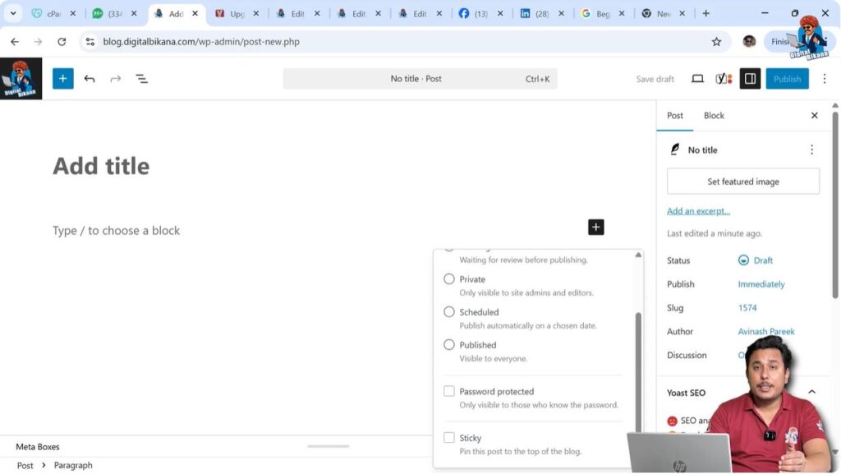
Task: Open the tab search dropdown arrow
Action: point(13,13)
